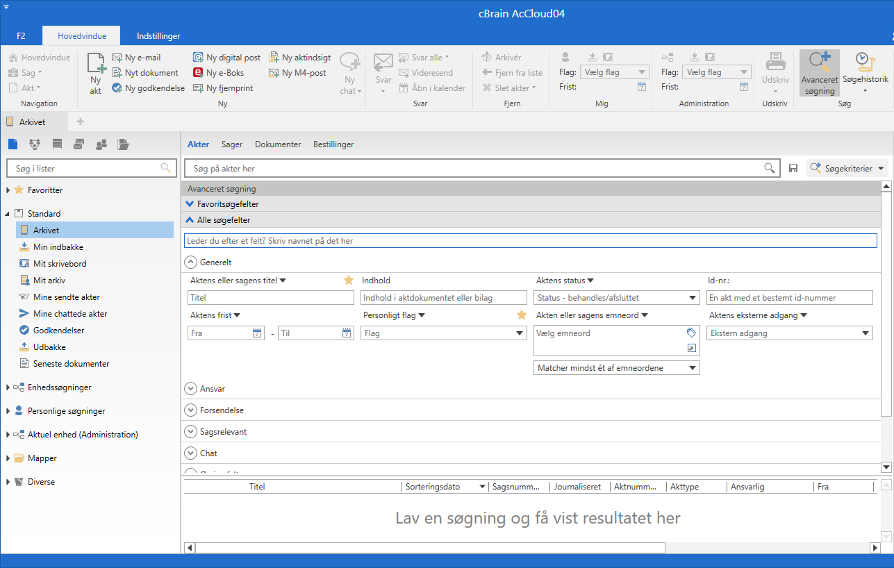Collapse Alle søgefelter section
The height and width of the screenshot is (568, 894).
coord(190,220)
